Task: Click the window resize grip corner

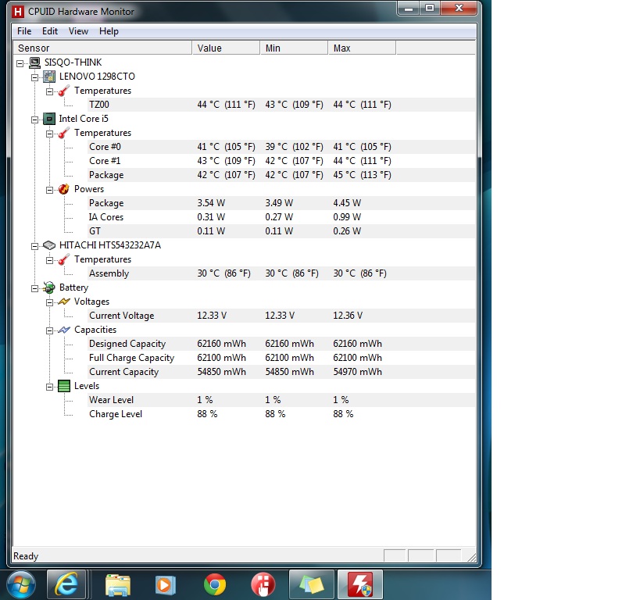Action: click(471, 558)
